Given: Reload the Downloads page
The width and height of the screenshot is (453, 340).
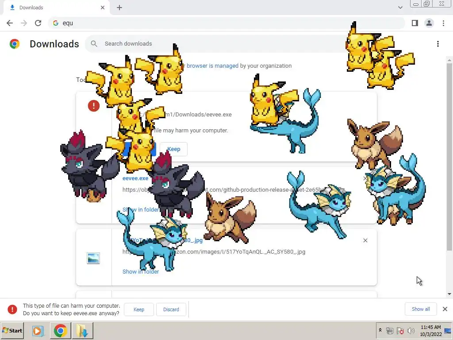Looking at the screenshot, I should click(x=38, y=23).
